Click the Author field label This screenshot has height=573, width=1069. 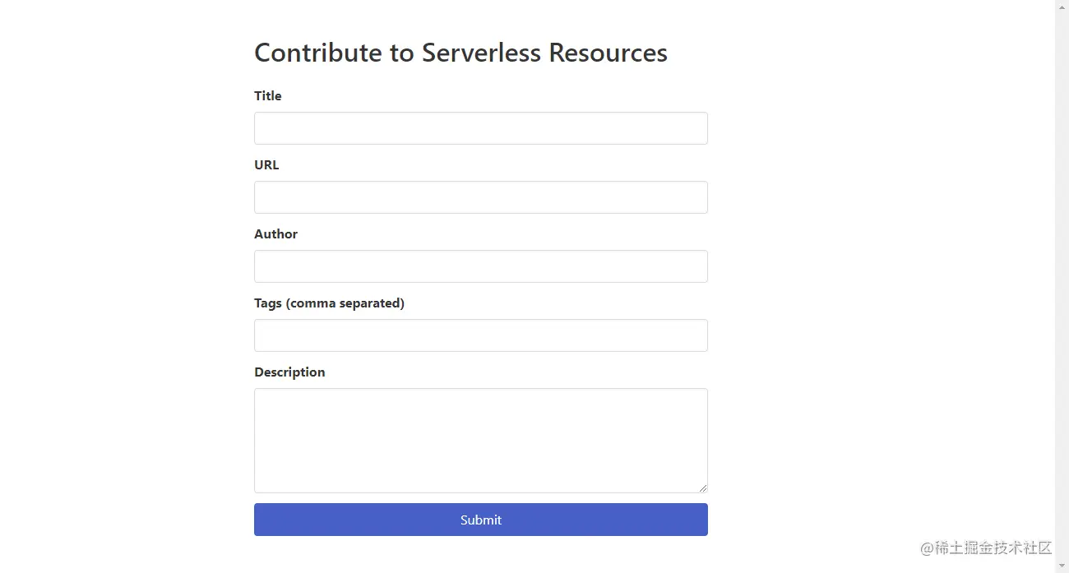pos(275,233)
